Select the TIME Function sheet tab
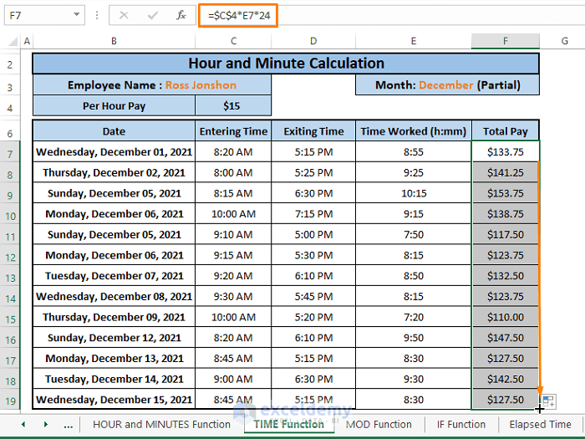This screenshot has height=439, width=585. tap(289, 425)
